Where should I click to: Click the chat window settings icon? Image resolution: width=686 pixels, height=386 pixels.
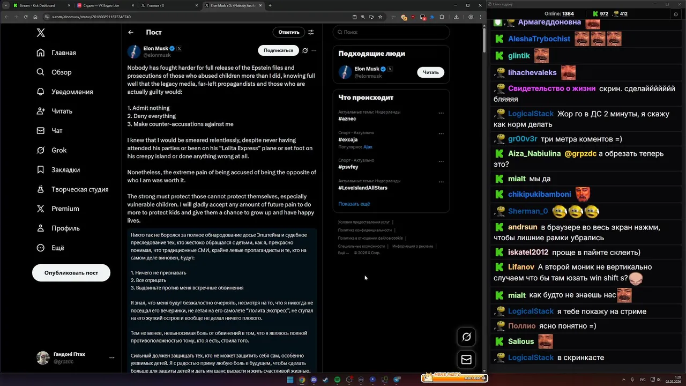675,14
